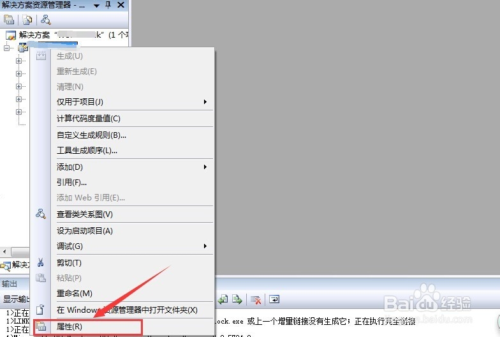
Task: Click the View Class Diagram toolbar icon
Action: point(46,20)
